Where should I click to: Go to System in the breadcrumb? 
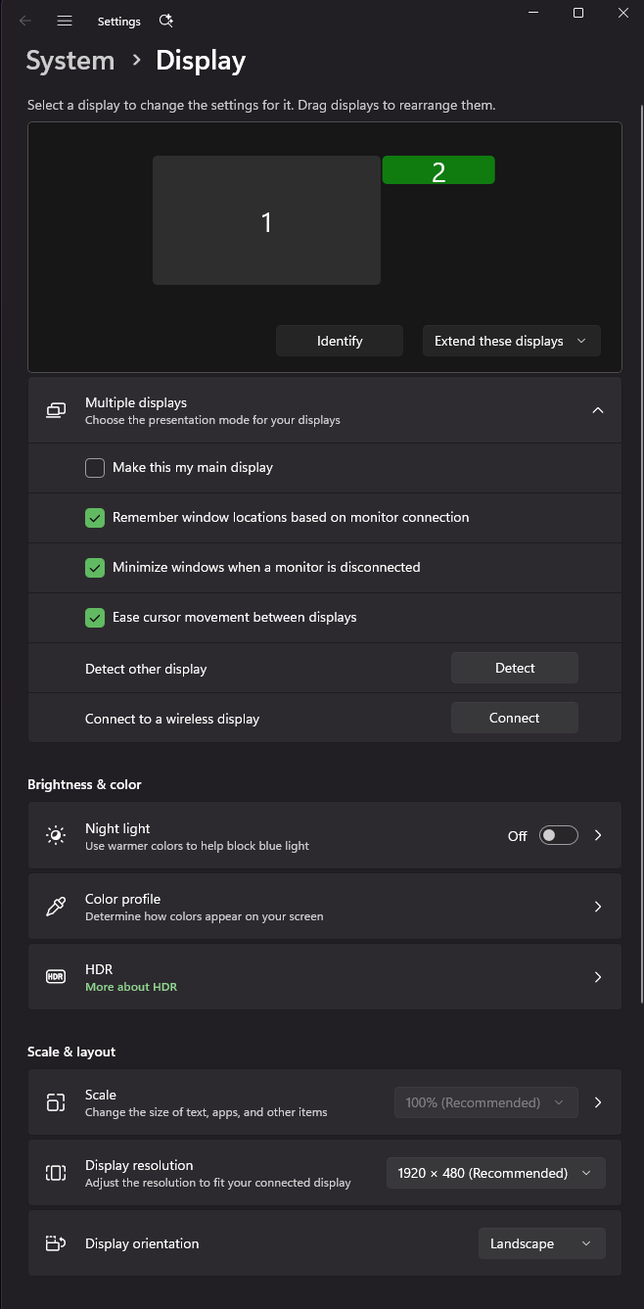[x=70, y=61]
